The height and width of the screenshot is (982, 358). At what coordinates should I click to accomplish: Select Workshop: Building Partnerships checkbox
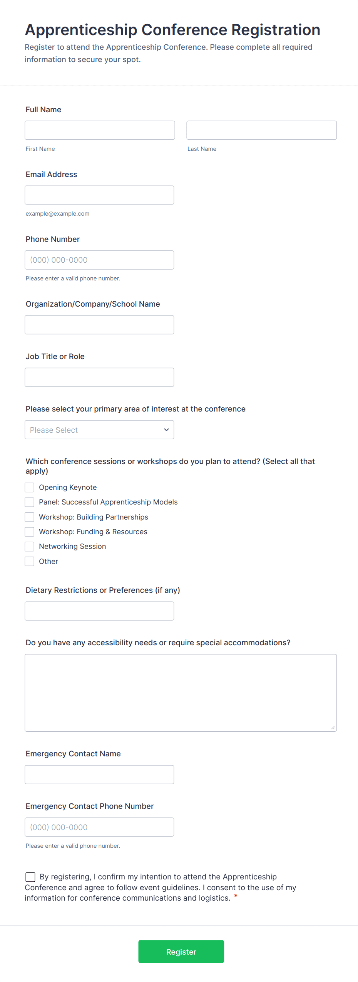(30, 517)
